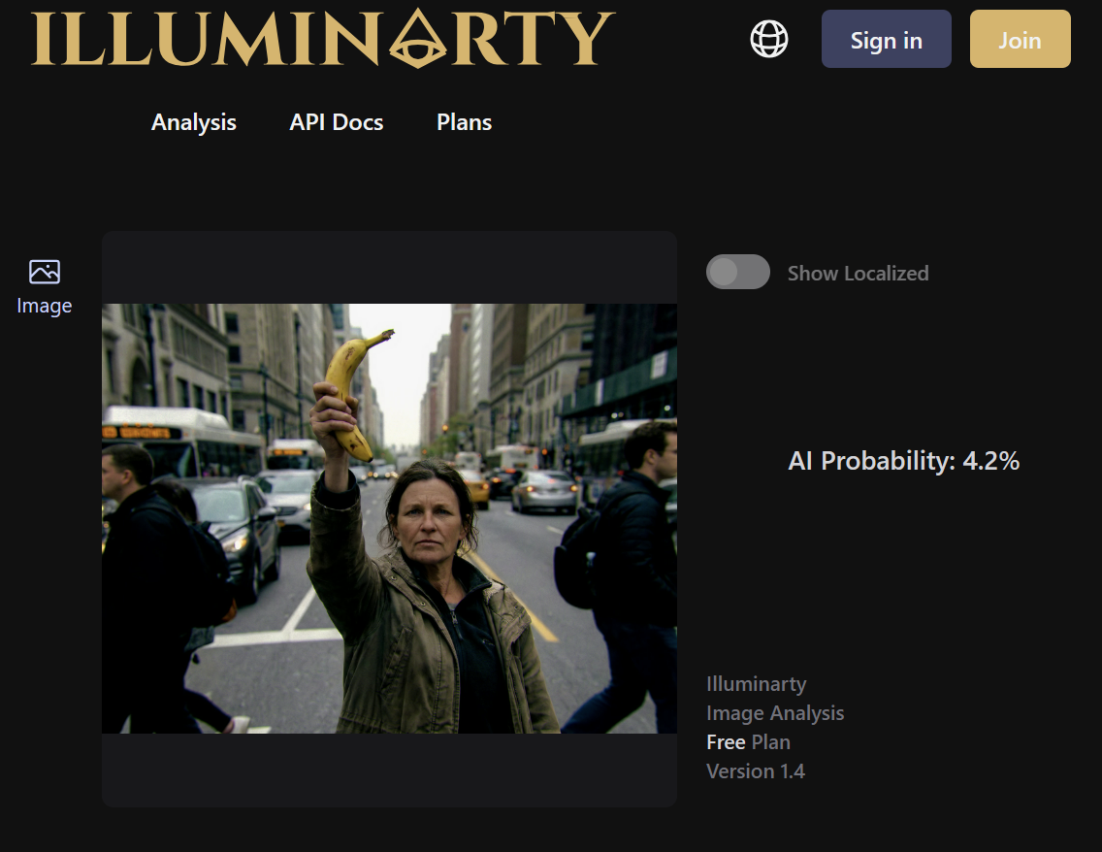
Task: Open the Analysis menu item
Action: [194, 122]
